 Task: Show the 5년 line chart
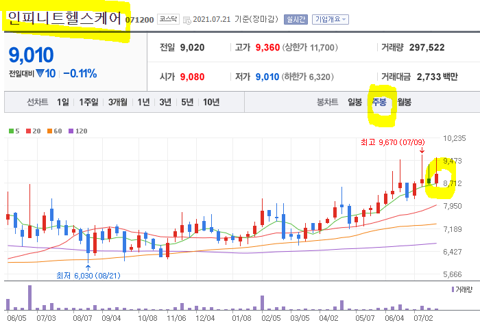pos(187,102)
